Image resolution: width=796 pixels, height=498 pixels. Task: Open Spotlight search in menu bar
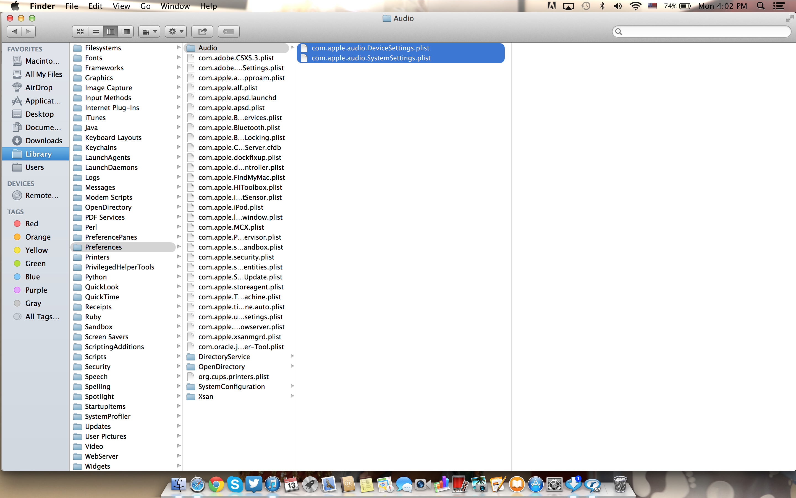tap(760, 6)
